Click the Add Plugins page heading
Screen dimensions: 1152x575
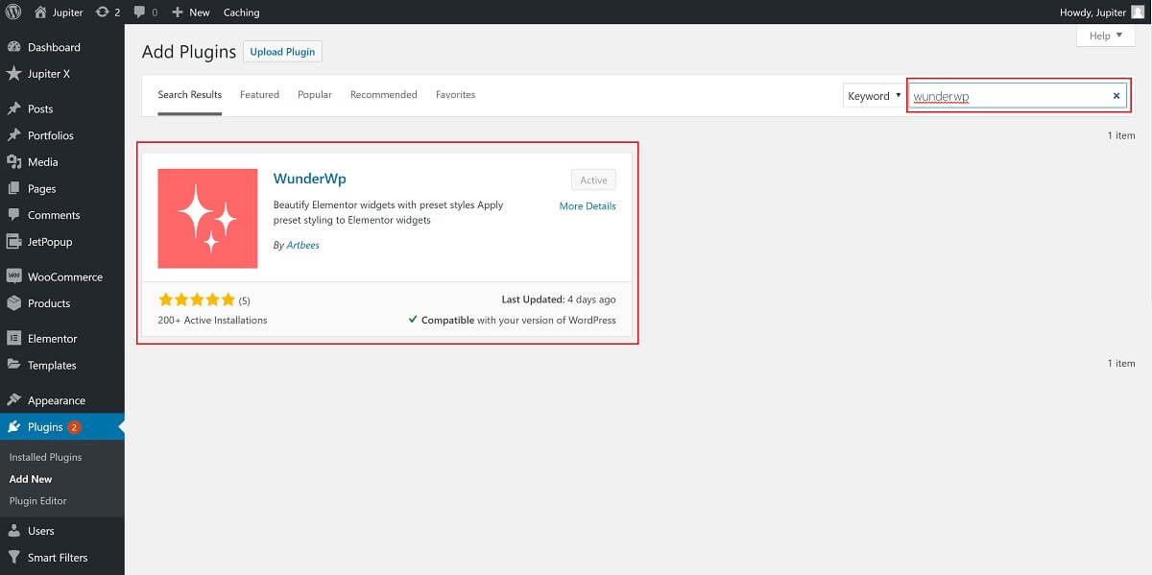pos(189,52)
